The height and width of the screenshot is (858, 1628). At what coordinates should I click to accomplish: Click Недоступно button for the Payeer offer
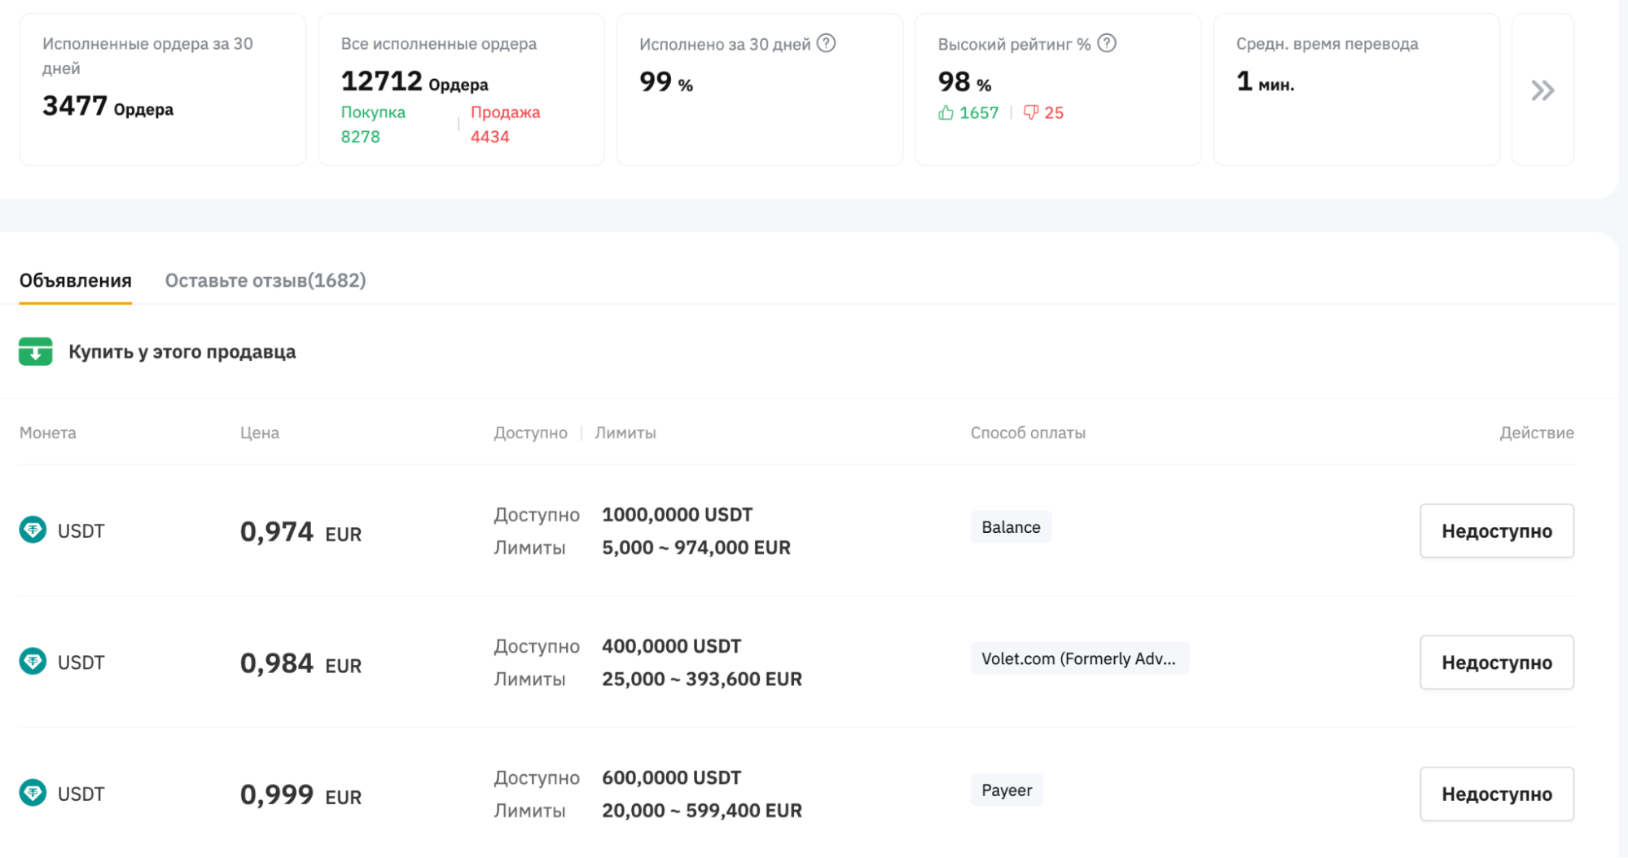tap(1497, 794)
